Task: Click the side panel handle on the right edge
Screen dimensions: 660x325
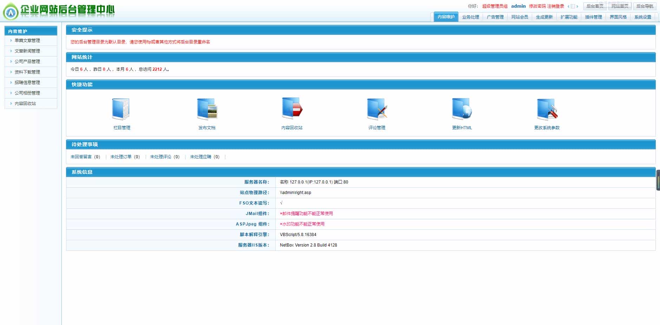Action: point(658,180)
